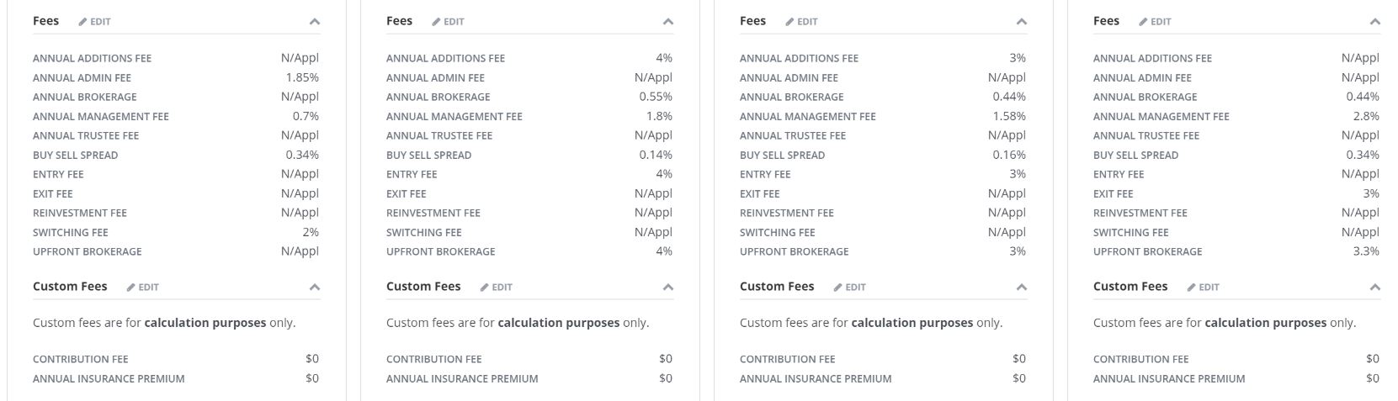Screen dimensions: 1398x401
Task: Click the 3.3% upfront brokerage value
Action: click(x=1366, y=251)
